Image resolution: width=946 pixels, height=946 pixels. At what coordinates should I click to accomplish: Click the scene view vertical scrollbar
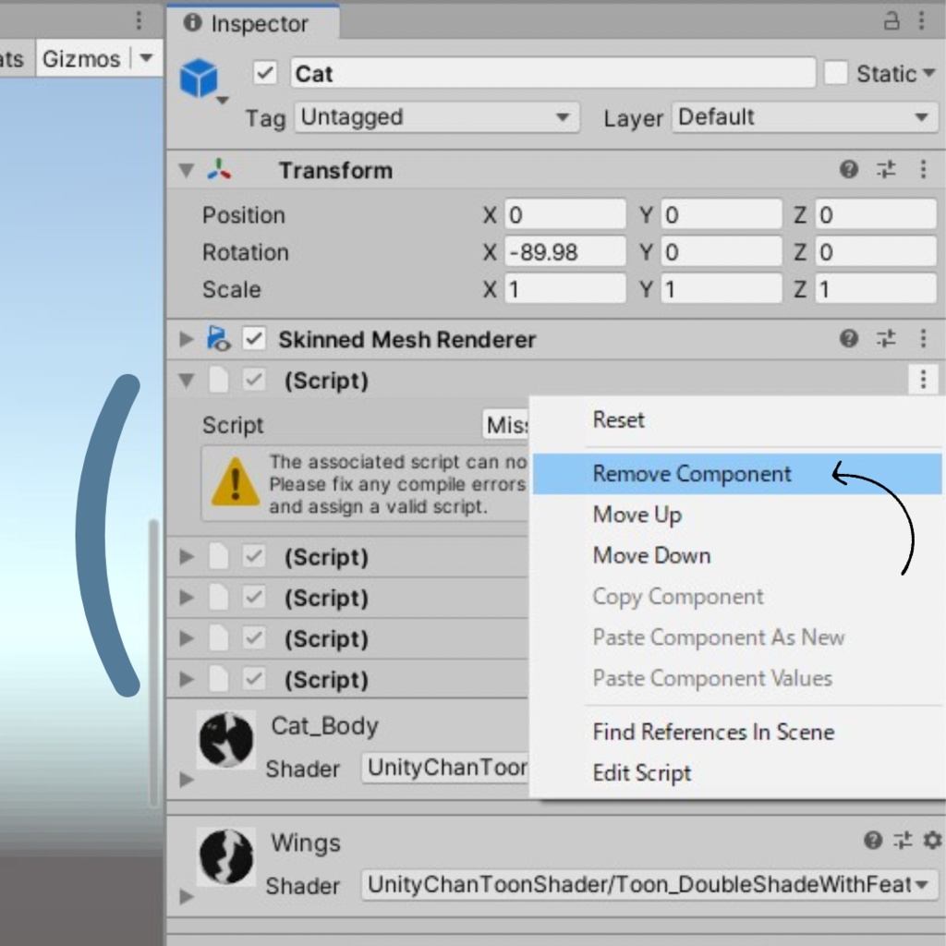(x=154, y=661)
